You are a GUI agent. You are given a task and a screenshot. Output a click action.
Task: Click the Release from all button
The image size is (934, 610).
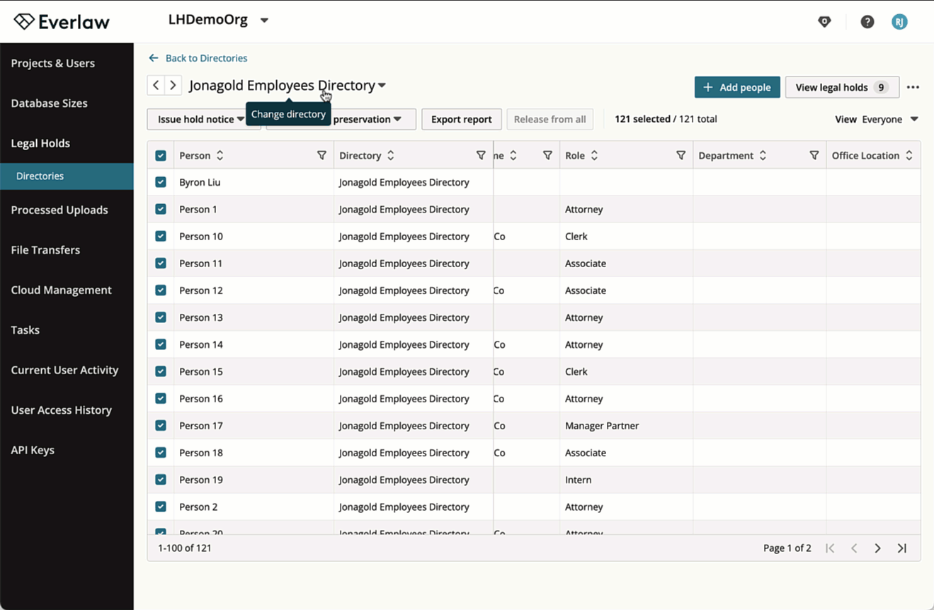click(x=549, y=119)
